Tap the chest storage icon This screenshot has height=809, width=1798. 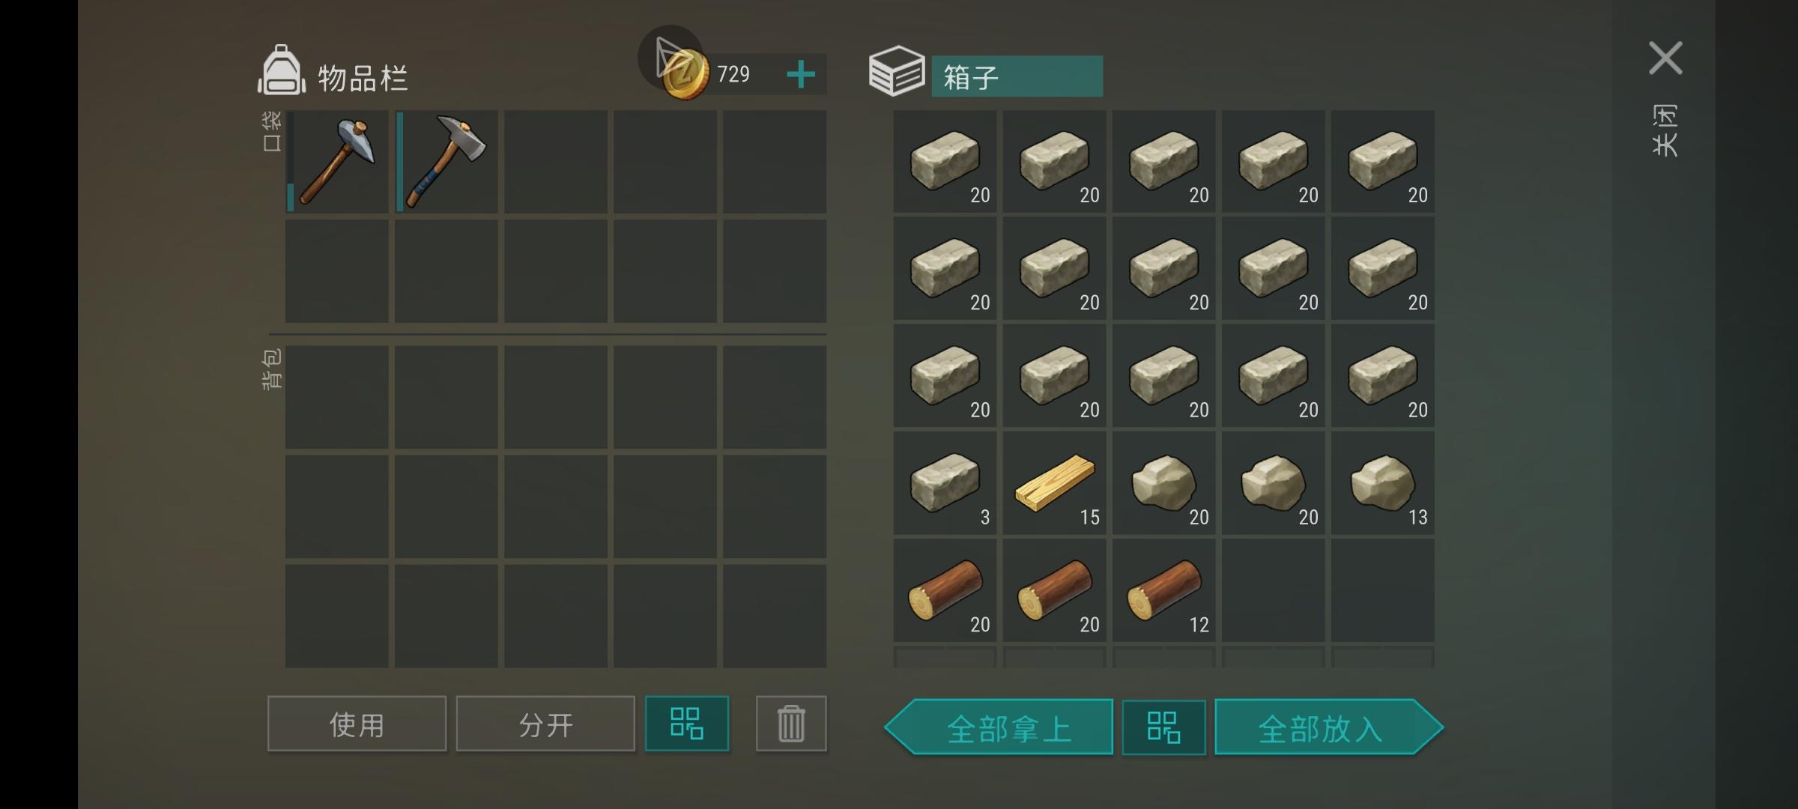(897, 71)
